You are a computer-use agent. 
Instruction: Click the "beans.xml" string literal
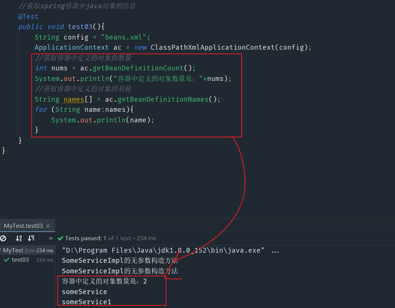pyautogui.click(x=124, y=37)
